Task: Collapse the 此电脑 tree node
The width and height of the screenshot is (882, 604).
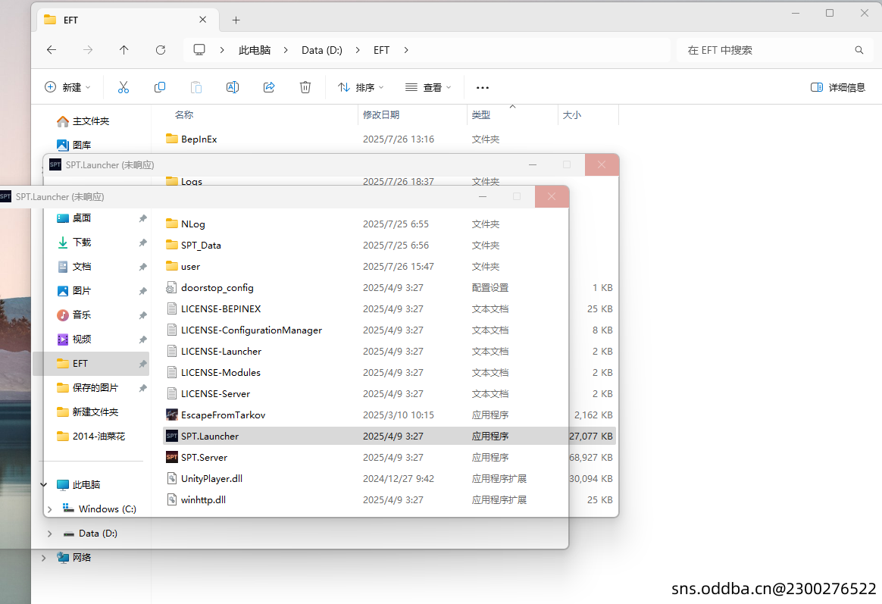Action: tap(43, 485)
